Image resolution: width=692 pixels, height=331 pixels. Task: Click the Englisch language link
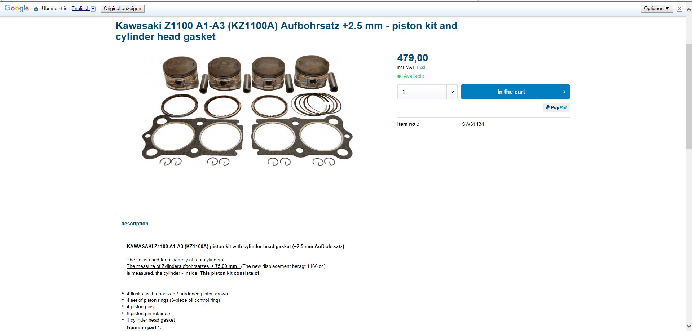click(80, 9)
